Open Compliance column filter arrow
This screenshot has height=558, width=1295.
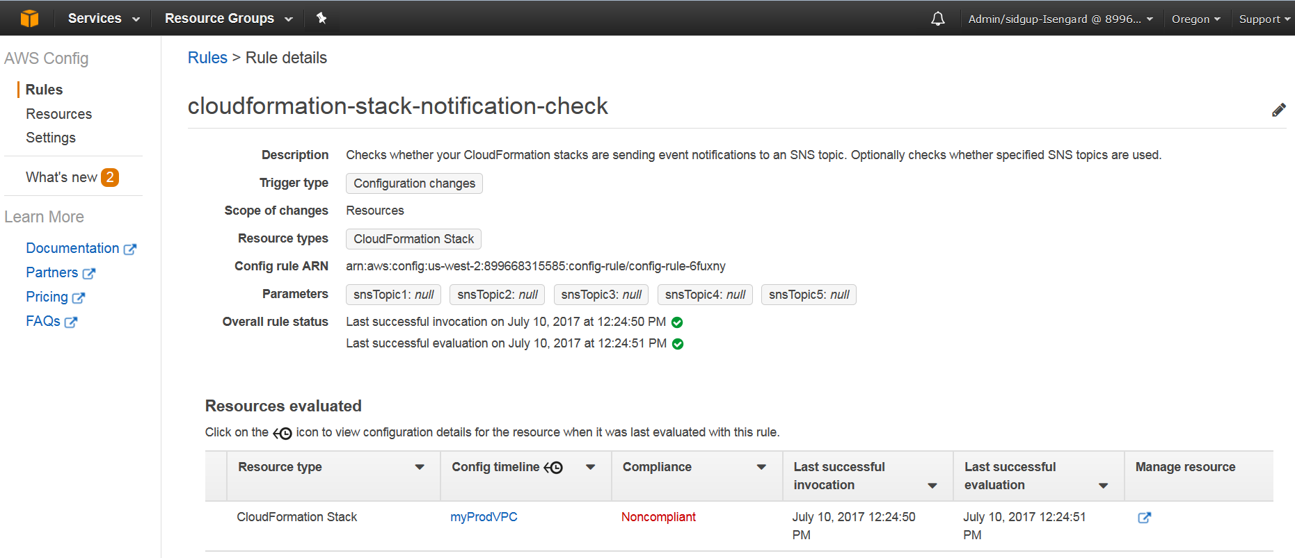click(761, 467)
